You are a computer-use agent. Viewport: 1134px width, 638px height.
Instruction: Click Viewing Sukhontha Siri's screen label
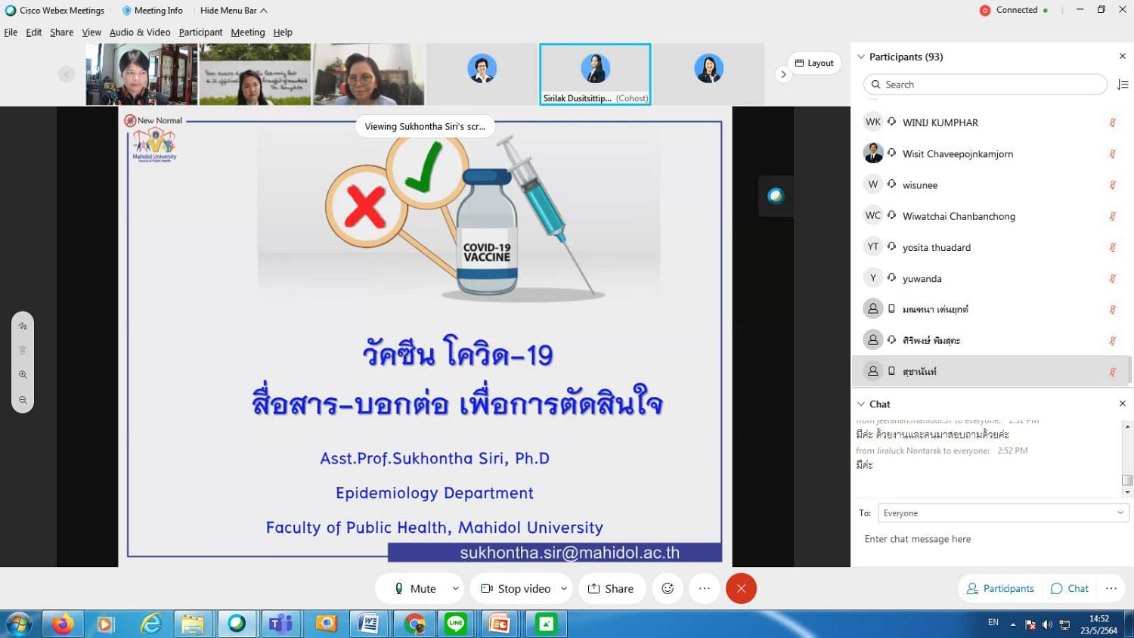[x=425, y=126]
